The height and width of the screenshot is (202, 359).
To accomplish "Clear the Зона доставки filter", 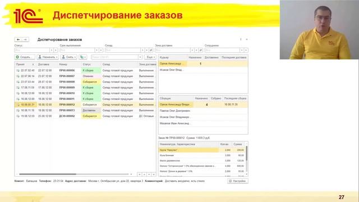I will pyautogui.click(x=196, y=50).
